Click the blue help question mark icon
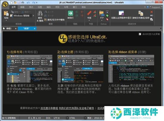 click(148, 7)
